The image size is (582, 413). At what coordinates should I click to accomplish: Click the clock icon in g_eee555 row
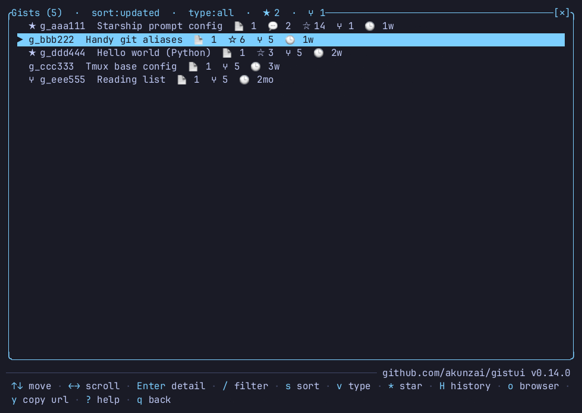click(244, 80)
